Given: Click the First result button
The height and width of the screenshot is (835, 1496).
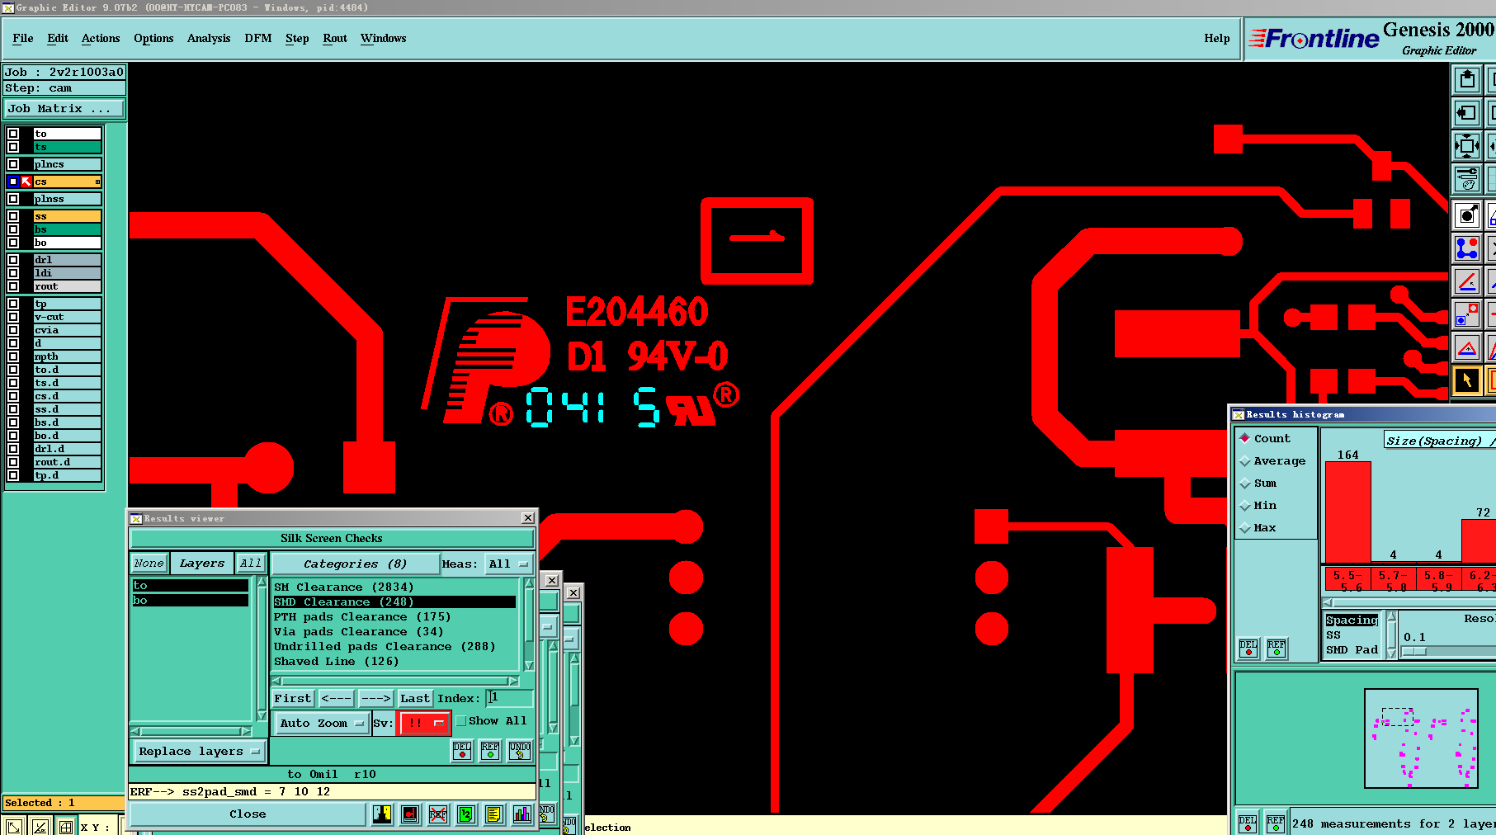Looking at the screenshot, I should pyautogui.click(x=293, y=698).
